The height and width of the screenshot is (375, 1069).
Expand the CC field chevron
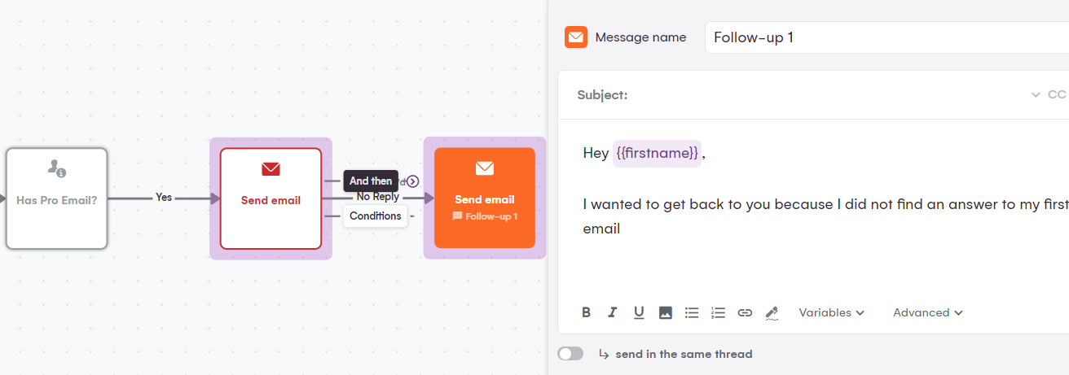pos(1036,95)
